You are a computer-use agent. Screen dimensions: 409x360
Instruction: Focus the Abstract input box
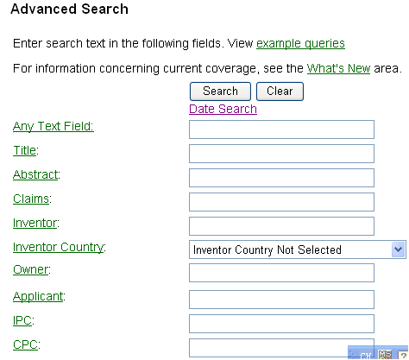click(281, 178)
